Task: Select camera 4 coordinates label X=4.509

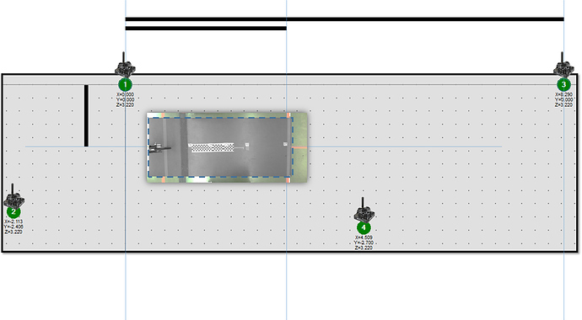Action: click(364, 237)
